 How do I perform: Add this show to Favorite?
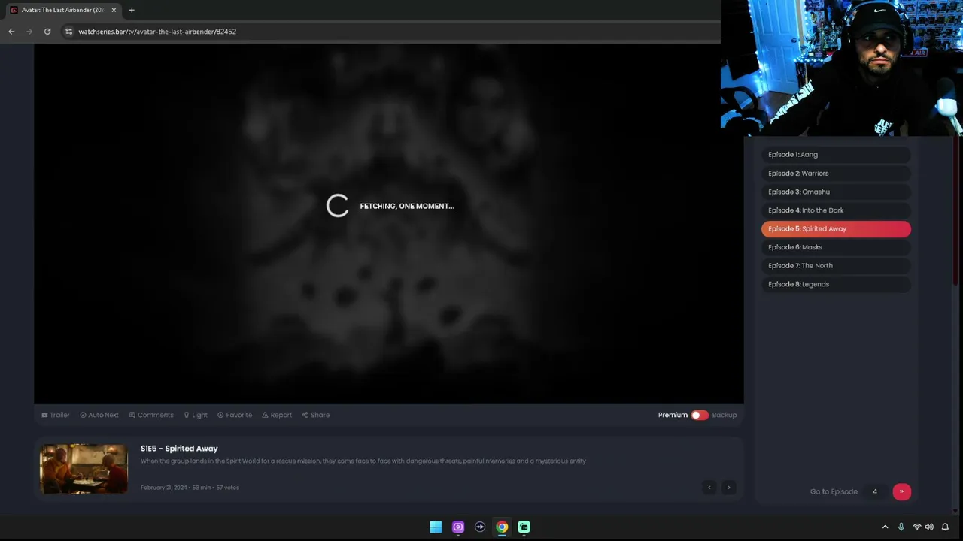tap(235, 415)
